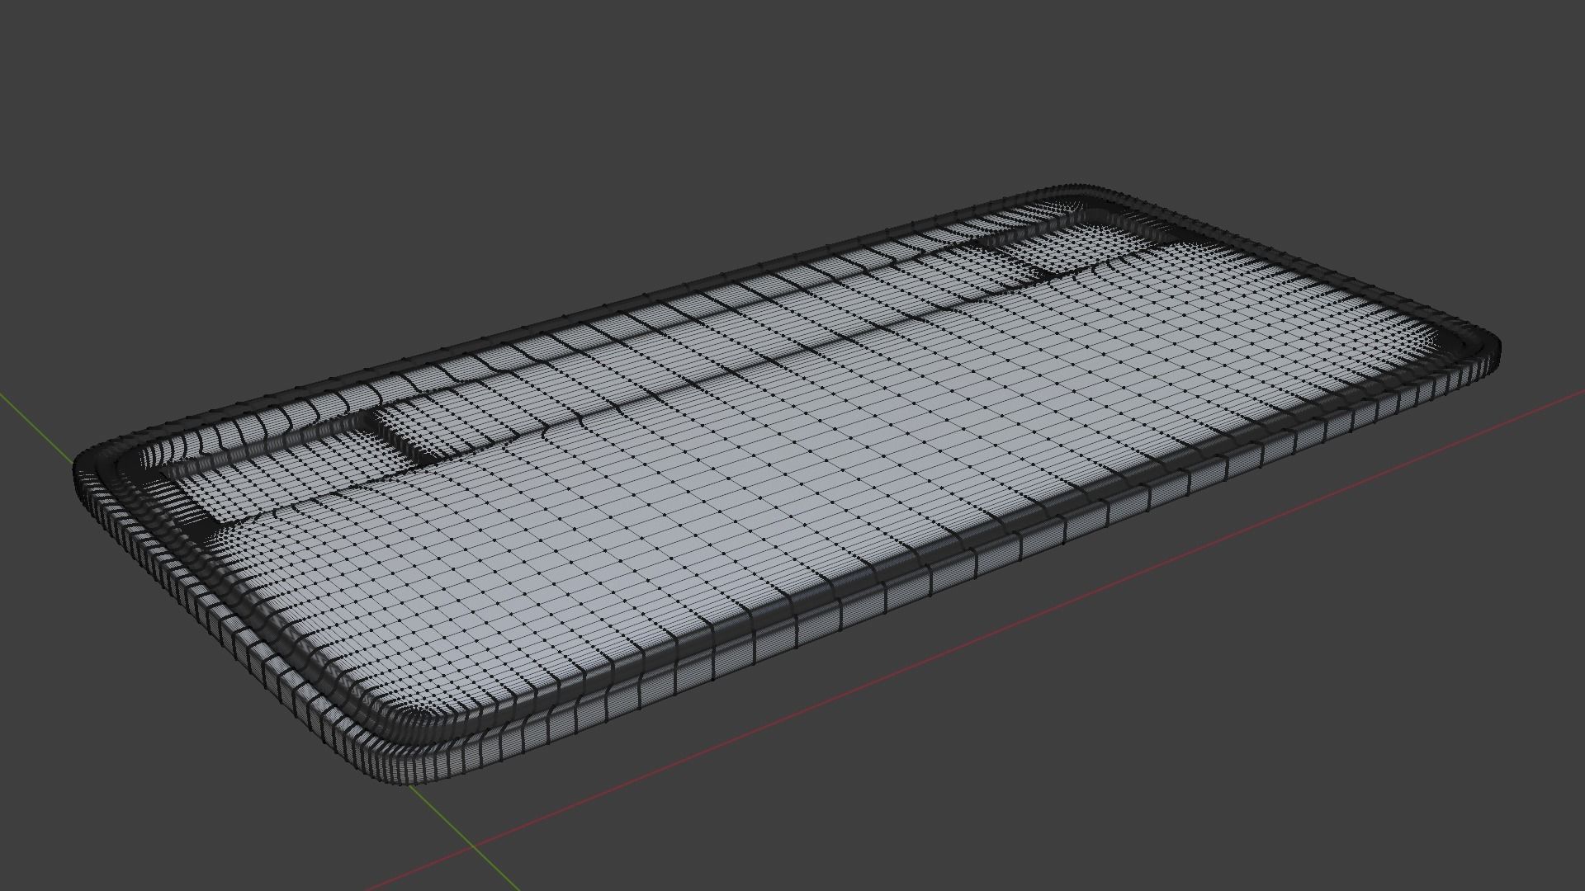This screenshot has width=1585, height=891.
Task: Click empty viewport background above the mesh
Action: 578,124
